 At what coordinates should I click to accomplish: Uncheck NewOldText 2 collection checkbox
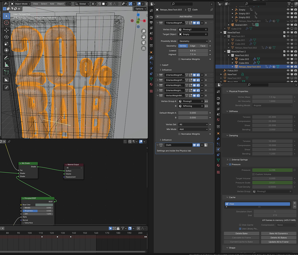[284, 52]
